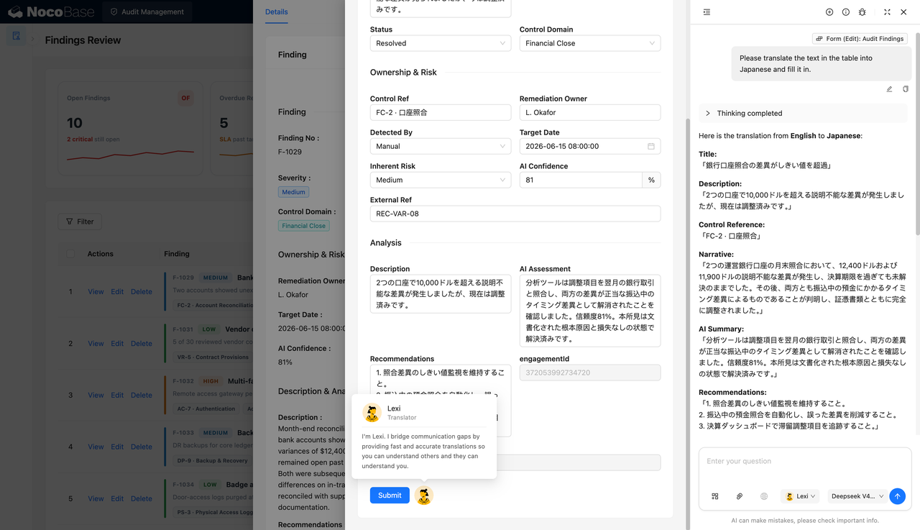Expand the Thinking completed section
Screen dimensions: 920x530
(803, 113)
